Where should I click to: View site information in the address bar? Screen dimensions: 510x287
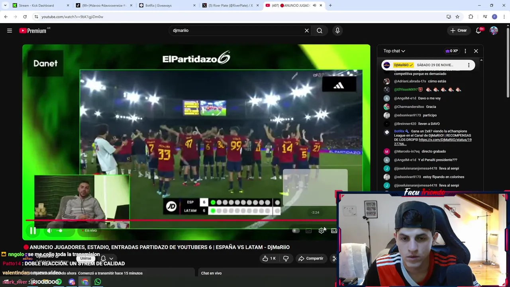(x=36, y=17)
